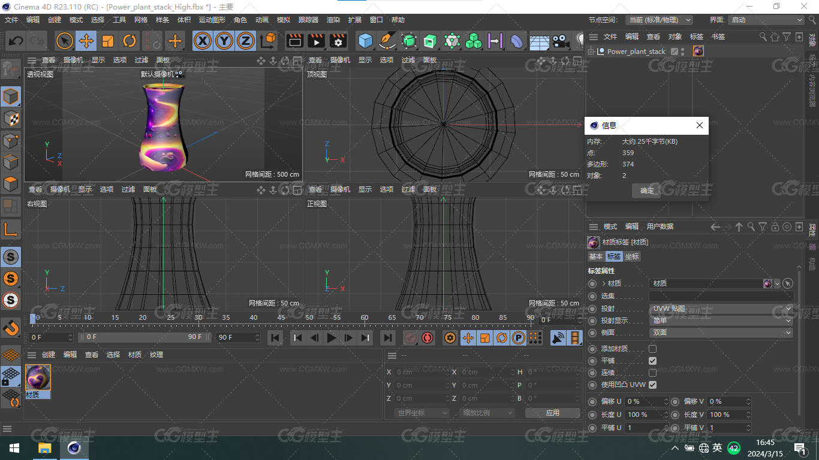Toggle the Y axis lock
Viewport: 819px width, 460px height.
224,41
